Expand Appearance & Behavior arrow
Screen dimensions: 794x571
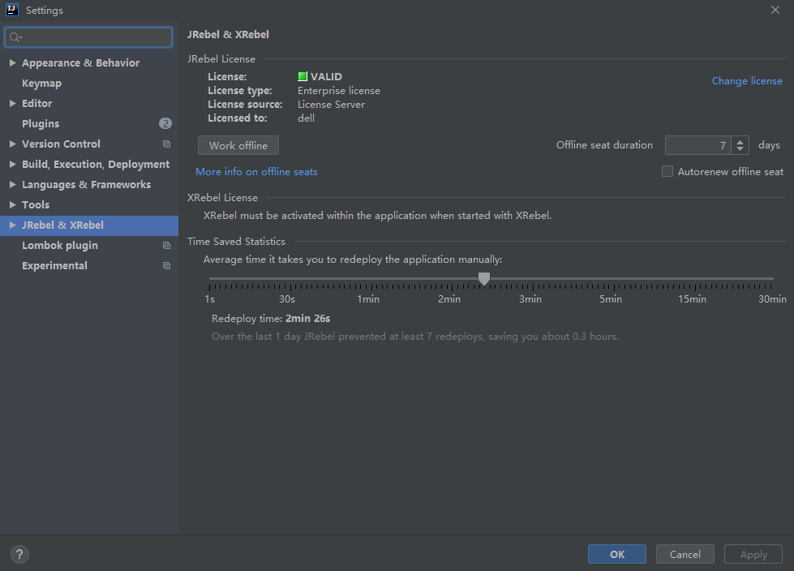pos(13,62)
